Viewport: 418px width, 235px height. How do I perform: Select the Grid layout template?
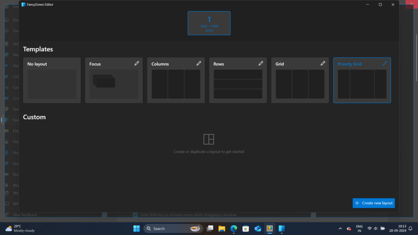[300, 80]
